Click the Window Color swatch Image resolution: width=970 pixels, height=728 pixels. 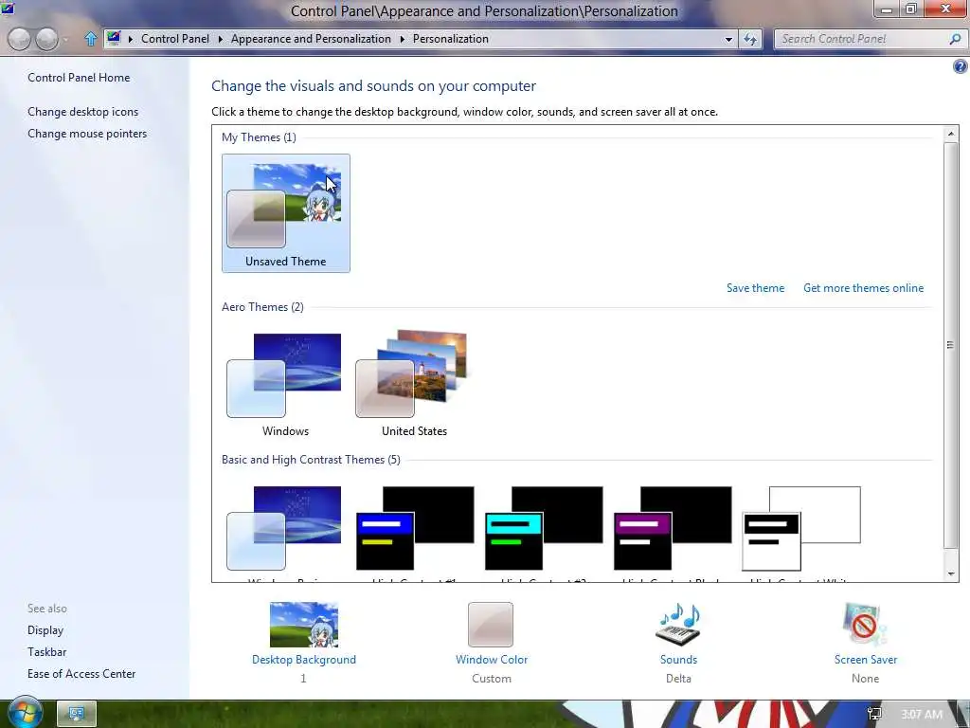[x=491, y=625]
